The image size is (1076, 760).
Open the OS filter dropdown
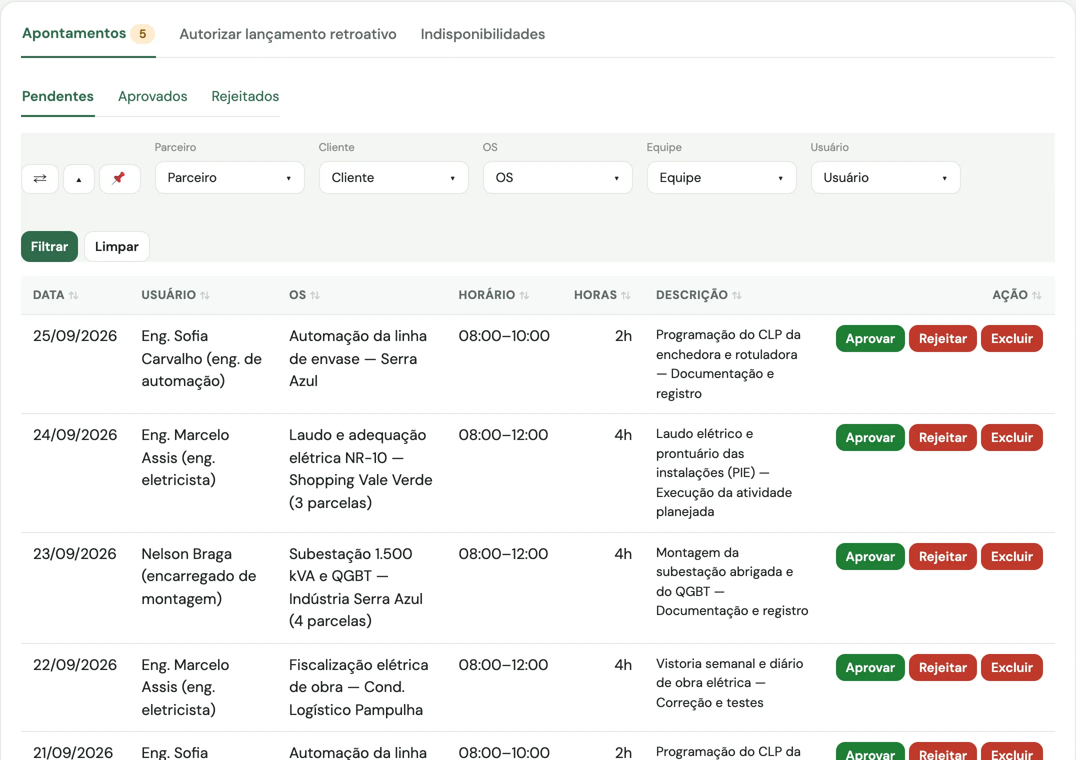558,177
